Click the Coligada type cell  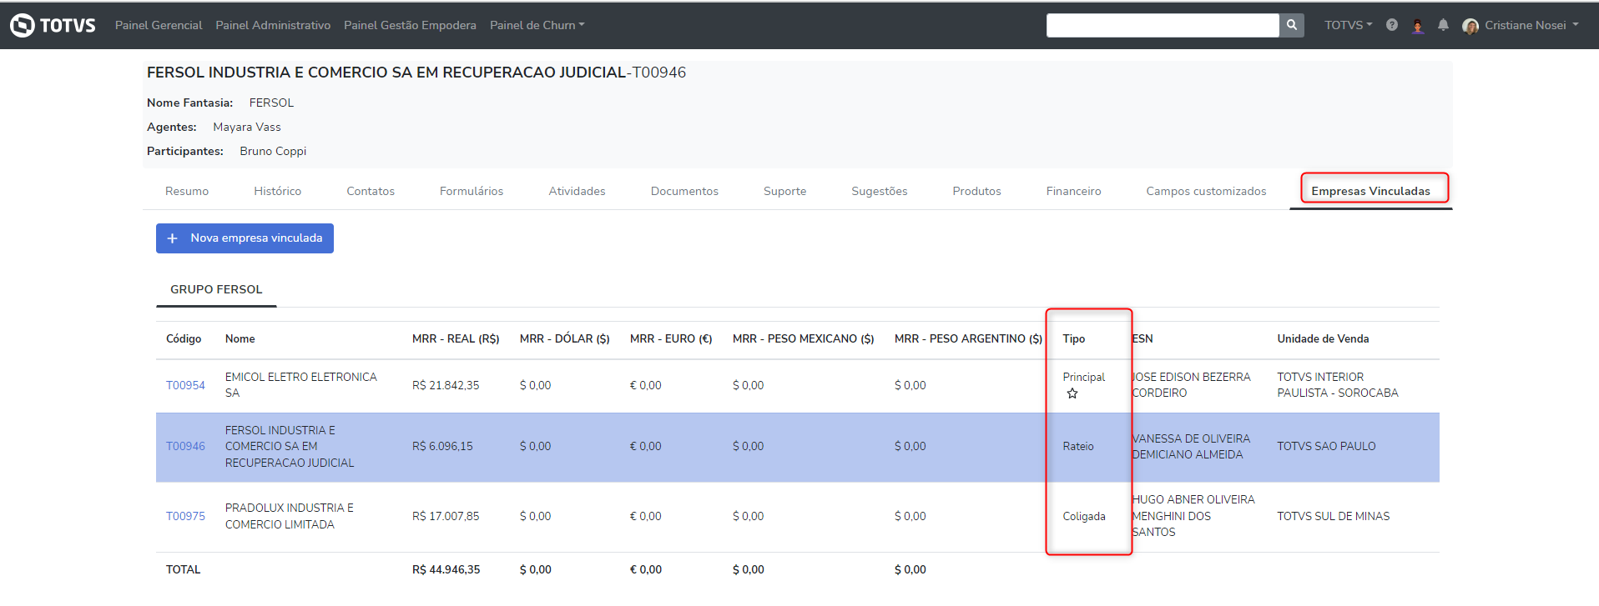pyautogui.click(x=1084, y=516)
